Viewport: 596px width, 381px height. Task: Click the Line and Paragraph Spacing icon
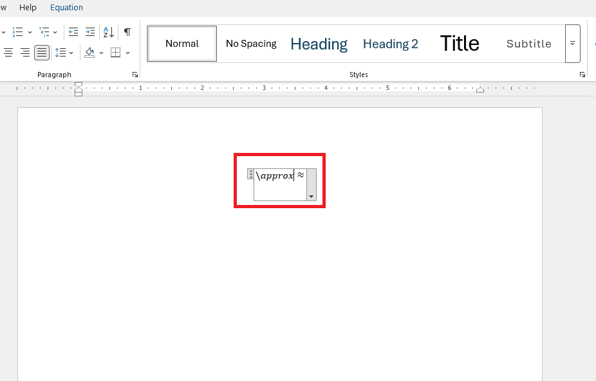point(61,53)
